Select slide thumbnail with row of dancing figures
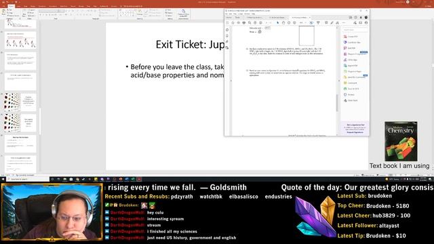 pyautogui.click(x=20, y=41)
